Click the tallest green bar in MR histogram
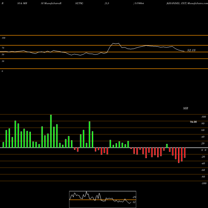Image resolution: width=208 pixels, height=208 pixels. pyautogui.click(x=51, y=131)
